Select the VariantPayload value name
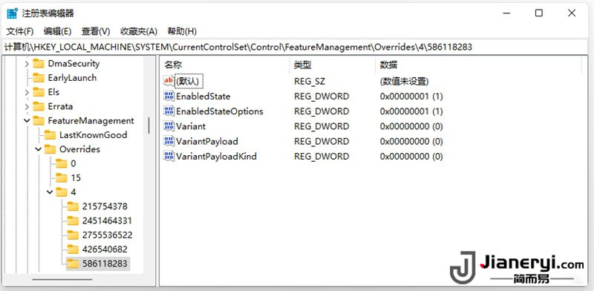The image size is (594, 291). point(207,141)
